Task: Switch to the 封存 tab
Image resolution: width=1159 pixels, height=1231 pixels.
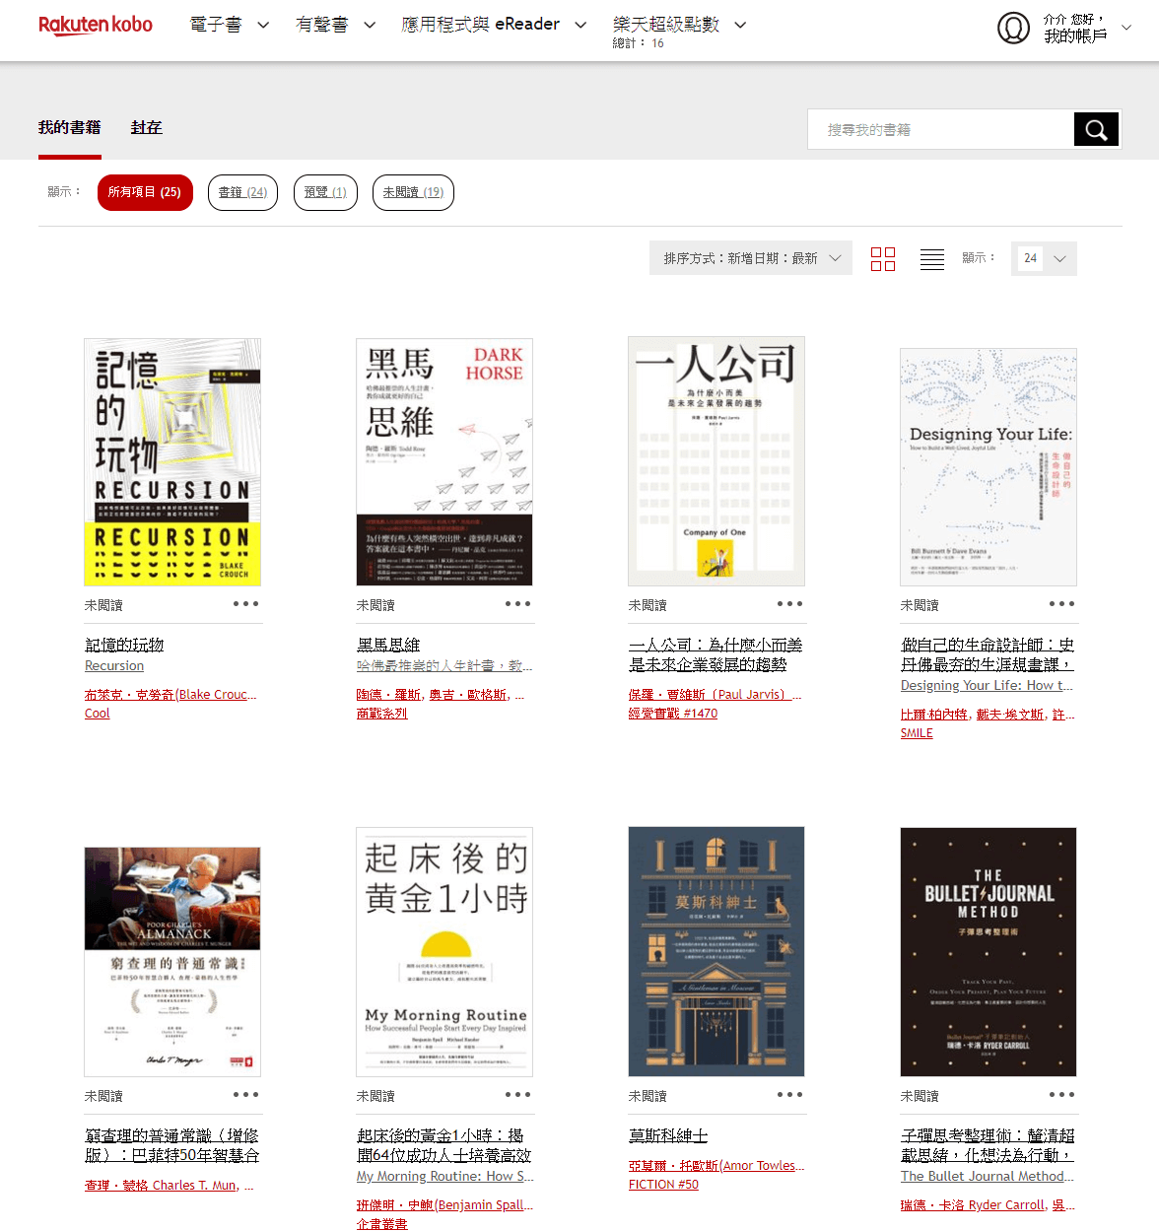Action: pyautogui.click(x=146, y=127)
